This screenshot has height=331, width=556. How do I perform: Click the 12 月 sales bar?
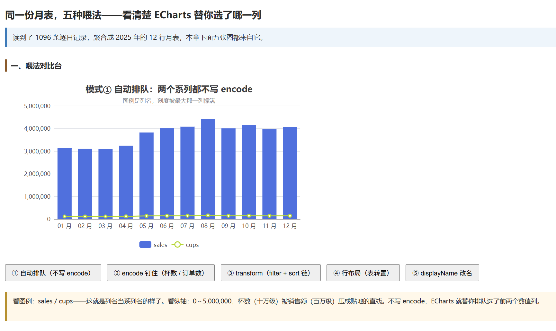[x=290, y=173]
